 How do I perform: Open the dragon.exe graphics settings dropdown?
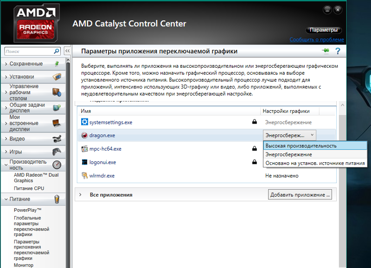(290, 135)
